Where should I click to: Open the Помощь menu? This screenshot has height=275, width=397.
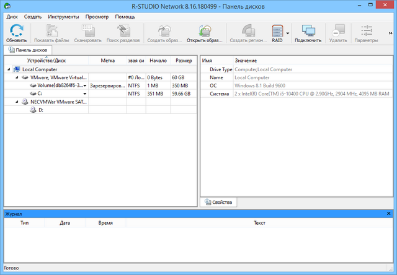(125, 17)
